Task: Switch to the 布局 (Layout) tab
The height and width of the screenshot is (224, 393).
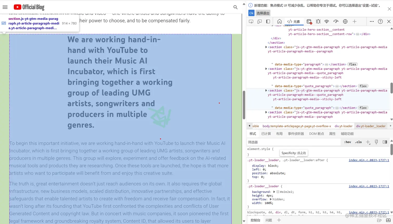Action: pos(279,134)
